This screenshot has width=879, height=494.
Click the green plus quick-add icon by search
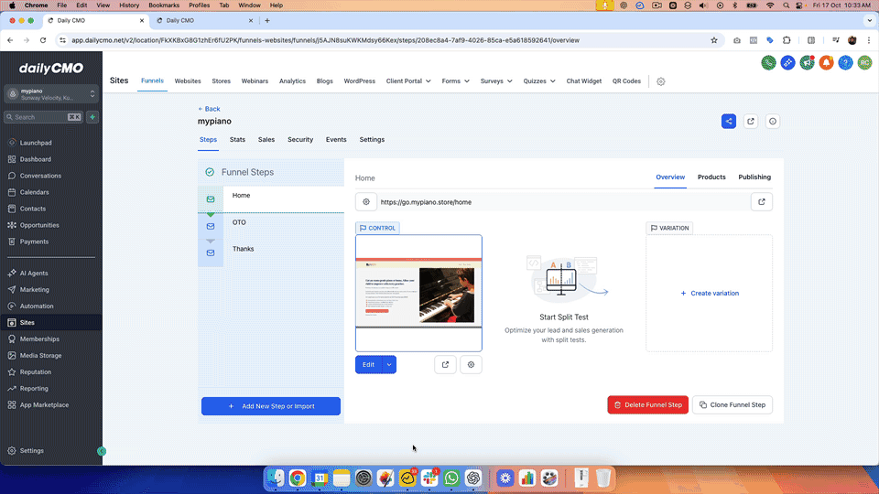pos(92,117)
